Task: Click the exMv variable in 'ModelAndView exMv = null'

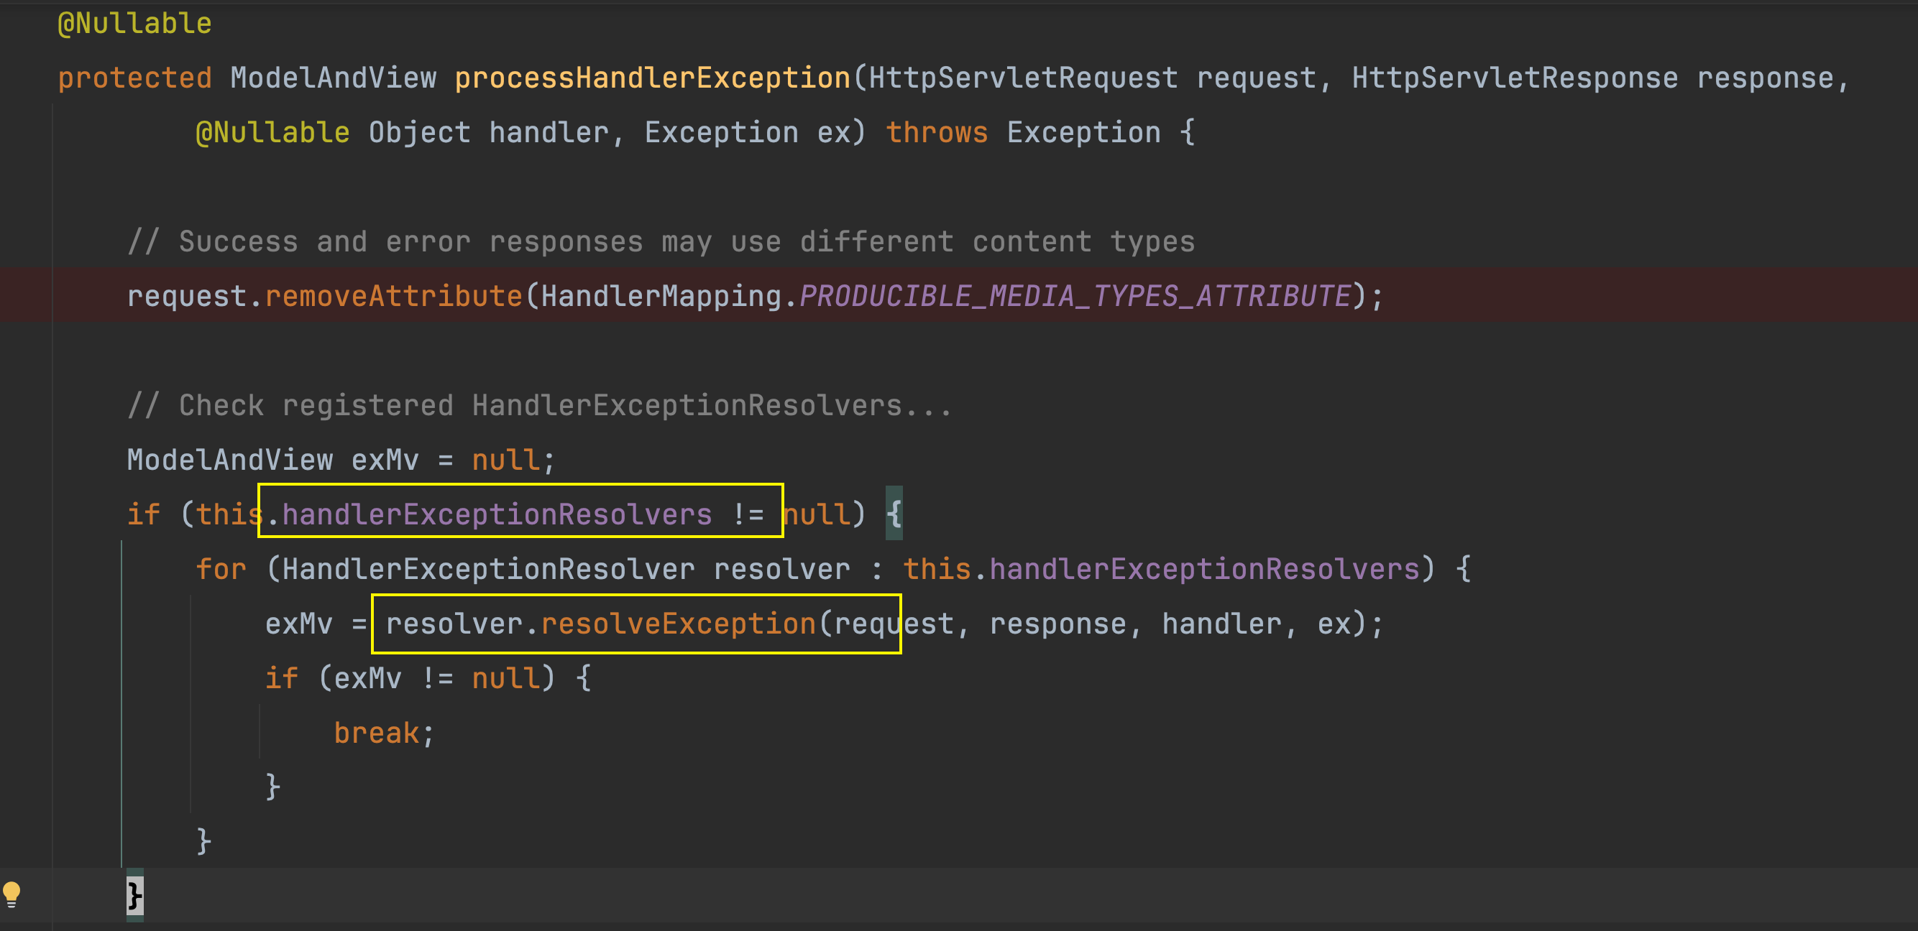Action: (384, 460)
